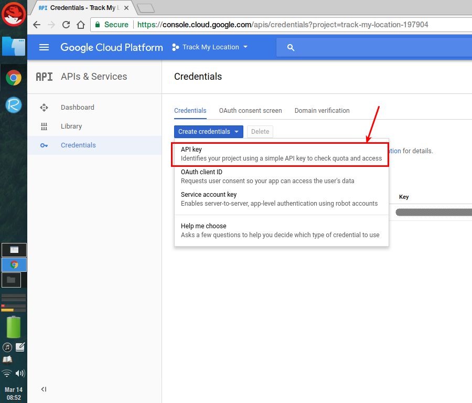Viewport: 472px width, 403px height.
Task: Click the APIs & Services heading
Action: pos(94,77)
